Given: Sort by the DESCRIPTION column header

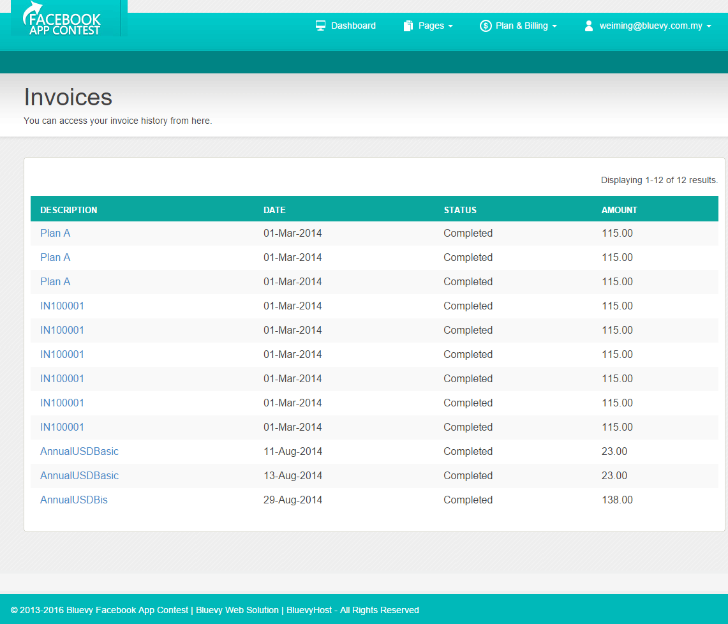Looking at the screenshot, I should click(69, 210).
